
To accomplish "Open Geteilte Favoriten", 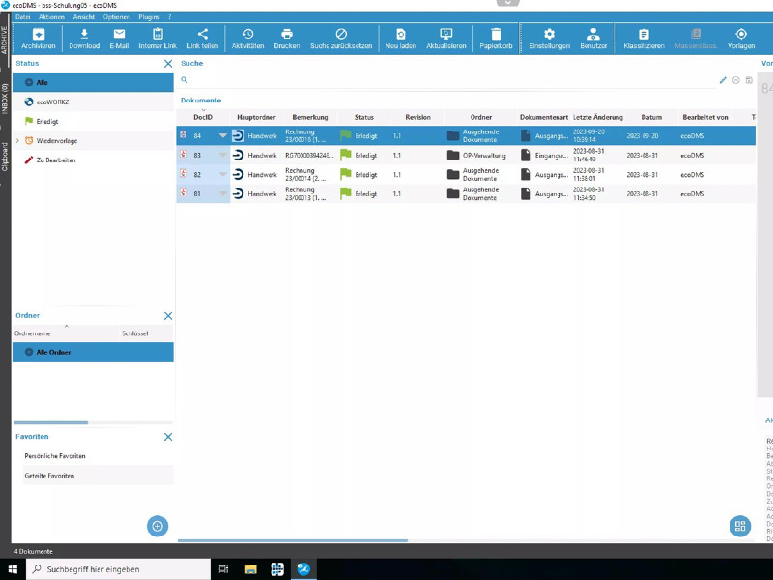I will coord(99,476).
